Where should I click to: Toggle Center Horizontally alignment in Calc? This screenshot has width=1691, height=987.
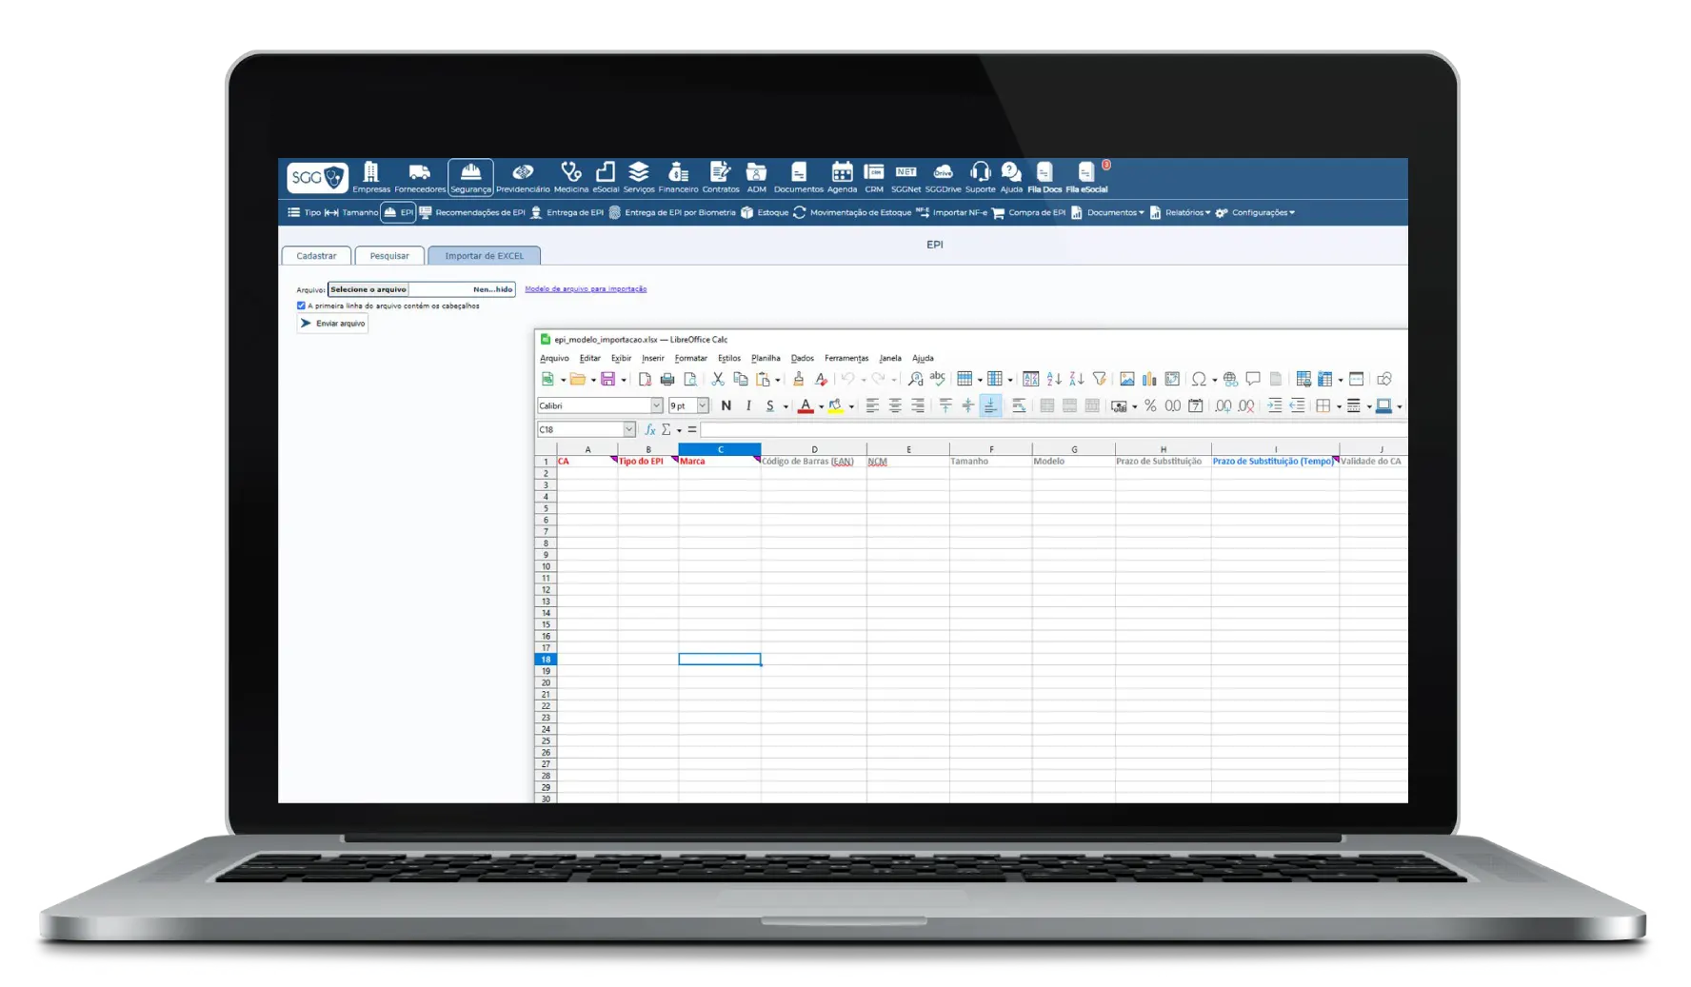[895, 405]
